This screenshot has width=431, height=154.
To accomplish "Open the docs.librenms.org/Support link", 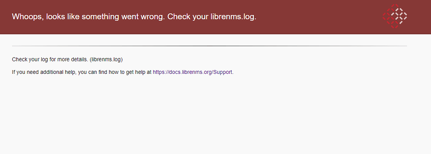I will pyautogui.click(x=192, y=72).
